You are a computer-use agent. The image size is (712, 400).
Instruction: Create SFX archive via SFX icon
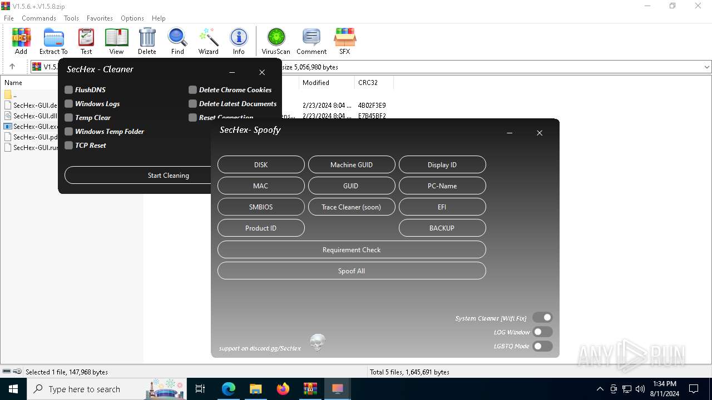[345, 41]
